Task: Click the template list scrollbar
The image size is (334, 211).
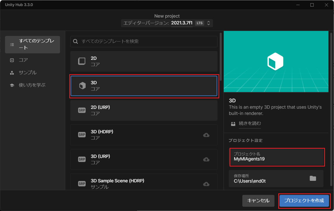Action: (221, 57)
